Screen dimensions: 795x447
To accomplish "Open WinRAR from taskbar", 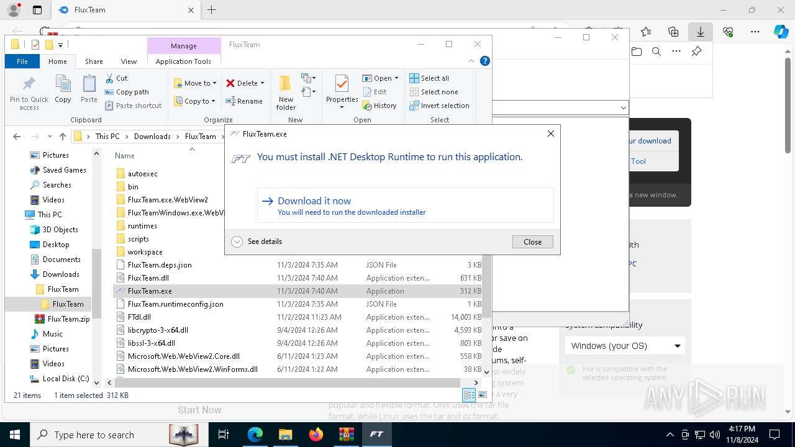I will (346, 435).
